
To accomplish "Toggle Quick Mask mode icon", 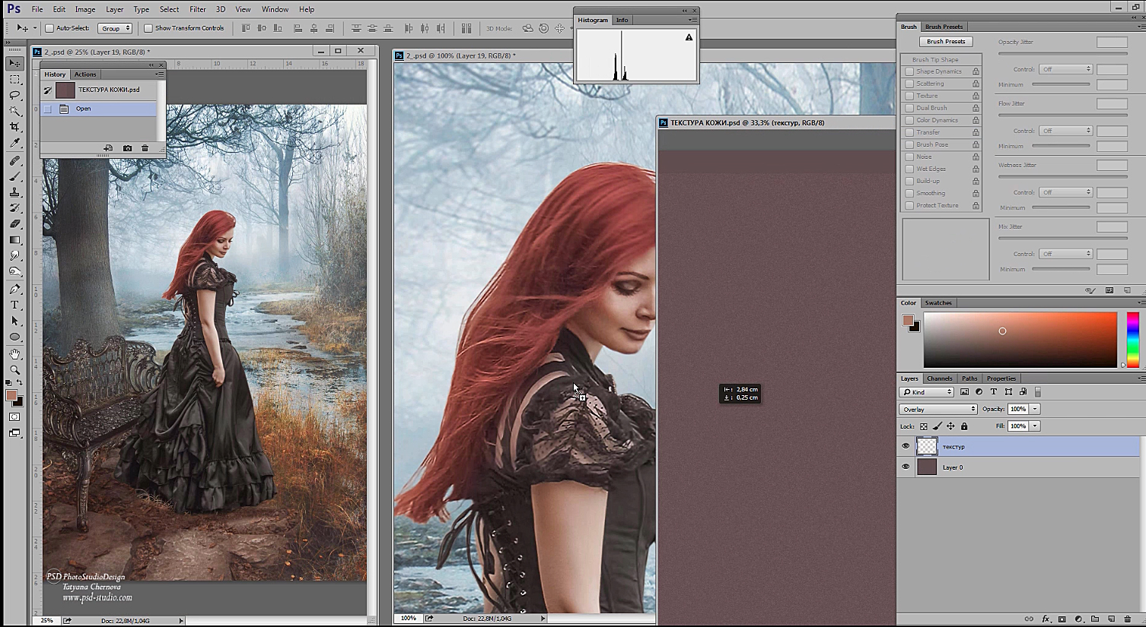I will (x=14, y=417).
